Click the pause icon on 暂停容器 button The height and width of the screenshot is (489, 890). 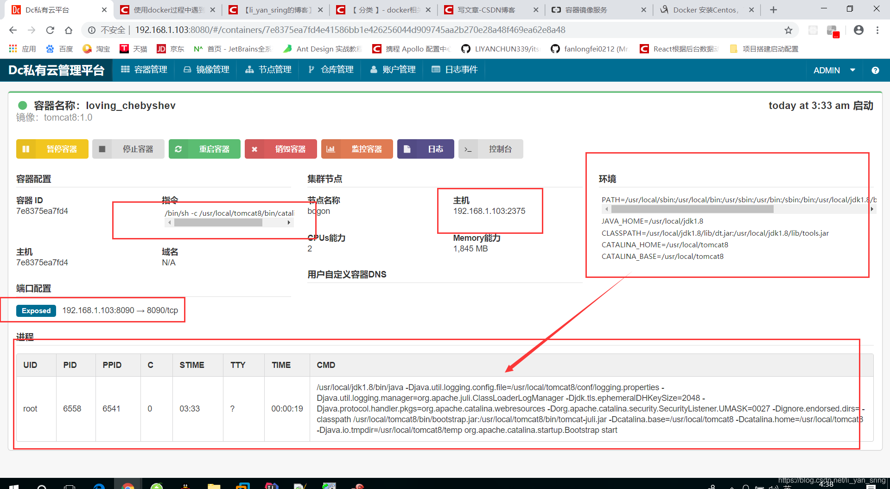pos(26,149)
